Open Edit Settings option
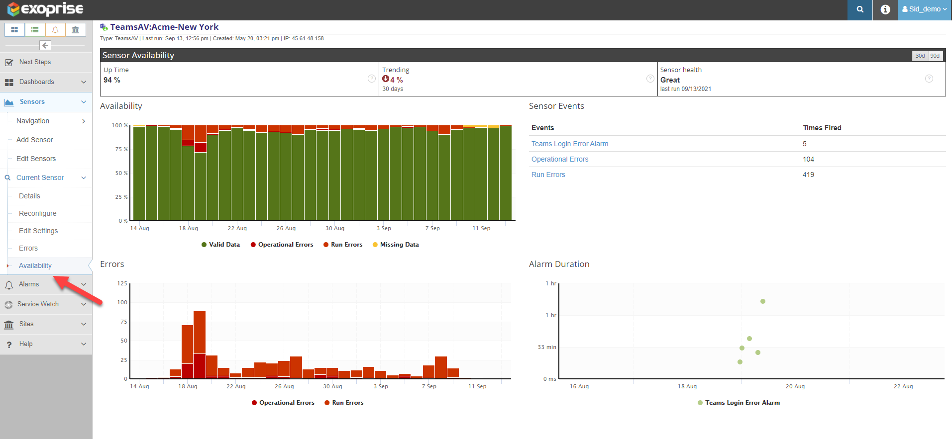The height and width of the screenshot is (439, 952). [x=38, y=231]
